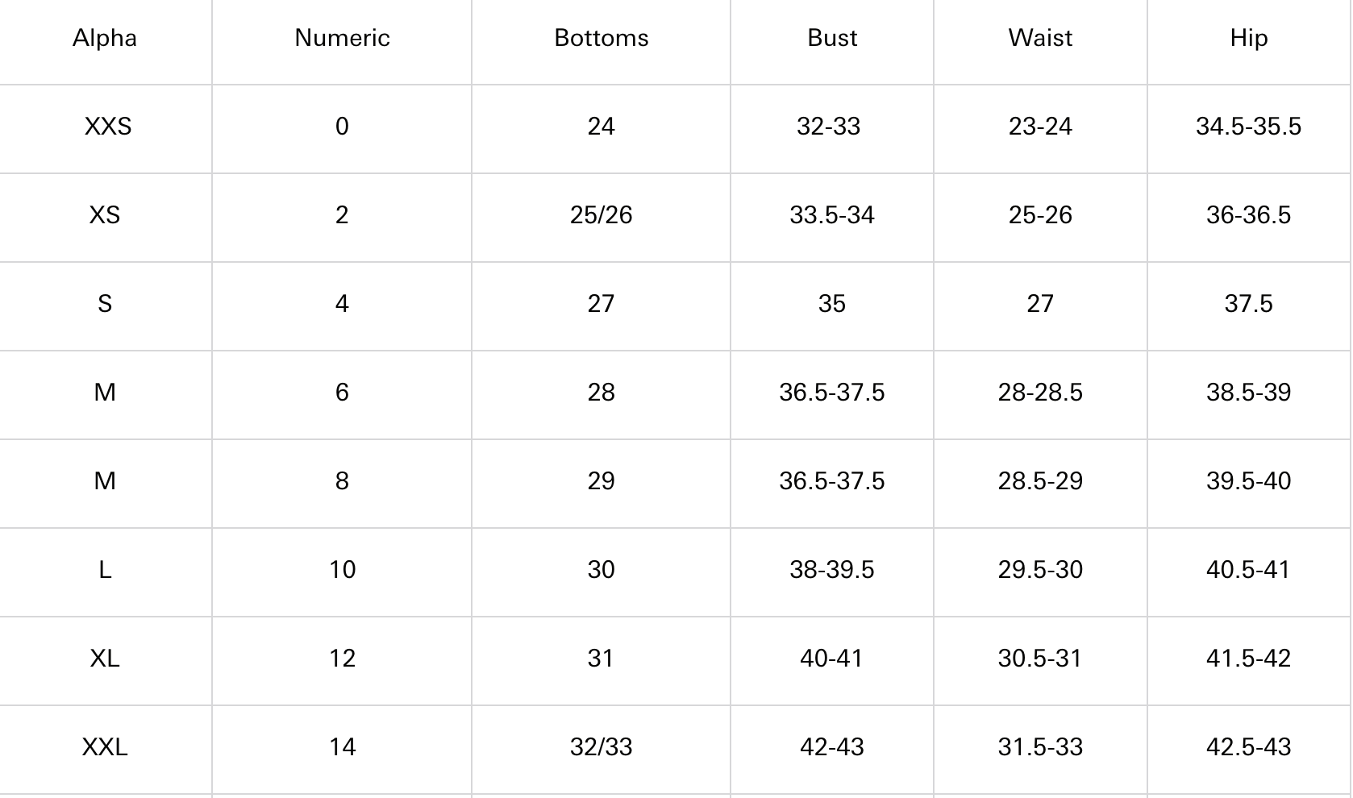The width and height of the screenshot is (1353, 798).
Task: Select the 28-28.5 waist measurement cell
Action: tap(1040, 393)
